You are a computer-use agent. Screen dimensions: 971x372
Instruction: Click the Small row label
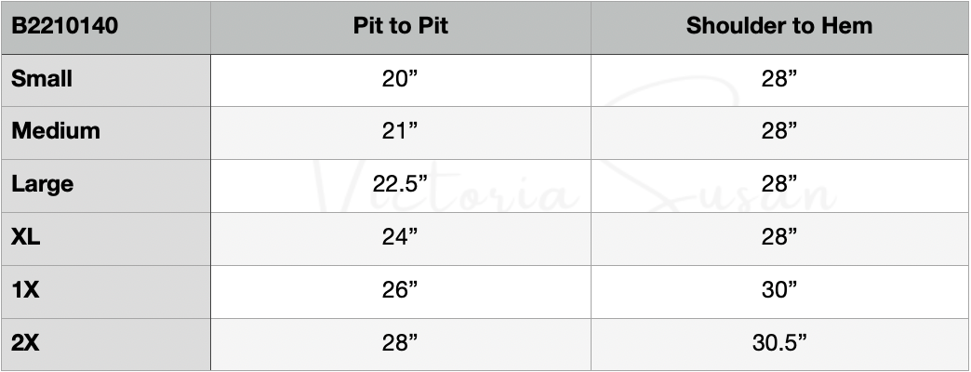click(42, 78)
